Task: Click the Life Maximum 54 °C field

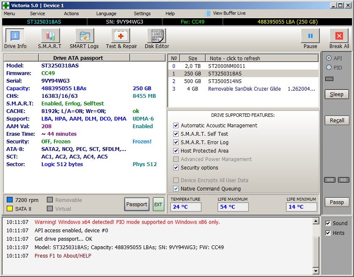Action: pos(233,207)
